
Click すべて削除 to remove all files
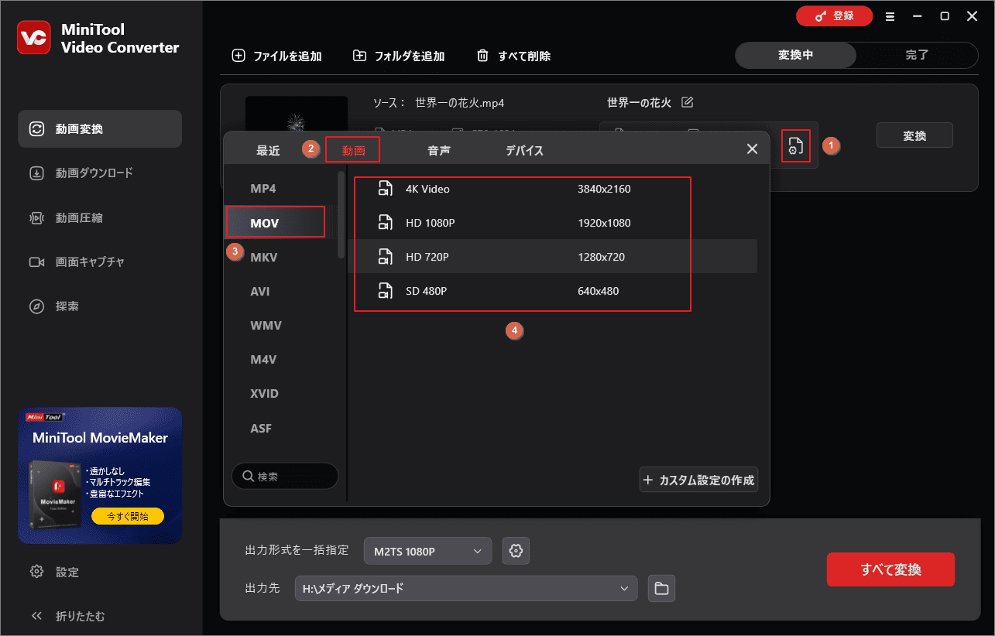coord(513,56)
